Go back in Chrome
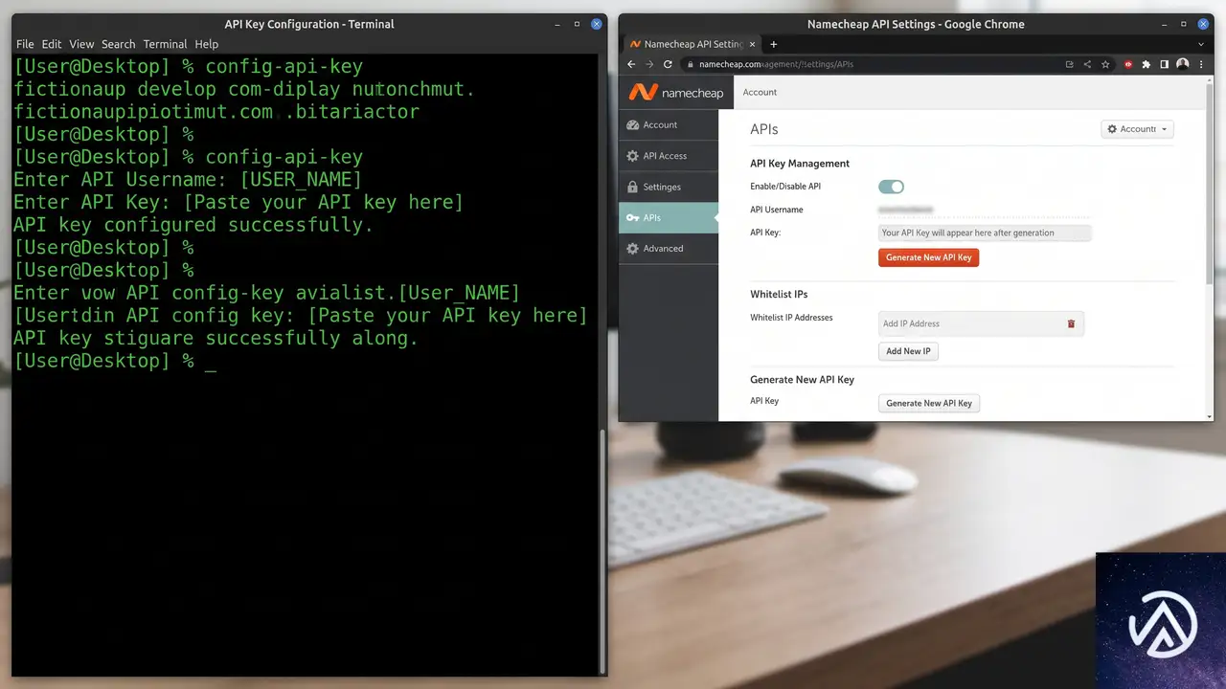 click(x=631, y=64)
